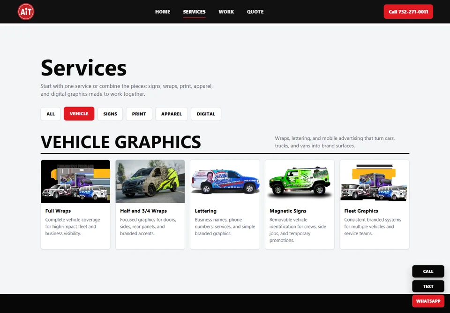The height and width of the screenshot is (313, 450).
Task: Click the Half and 3/4 Wraps title
Action: (x=143, y=211)
